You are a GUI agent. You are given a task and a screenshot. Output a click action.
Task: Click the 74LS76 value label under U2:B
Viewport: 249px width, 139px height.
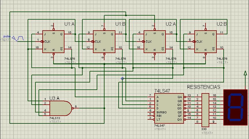(222, 59)
